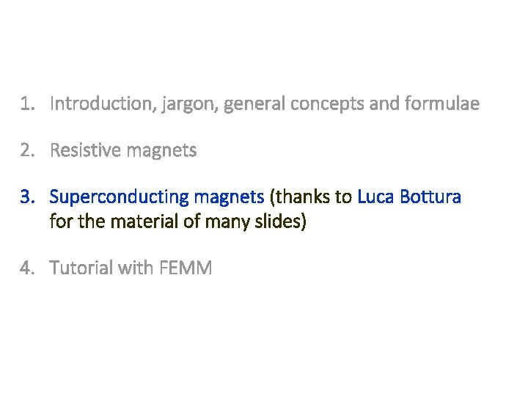Click the blue list number '3.'
Image resolution: width=528 pixels, height=396 pixels.
pos(27,197)
